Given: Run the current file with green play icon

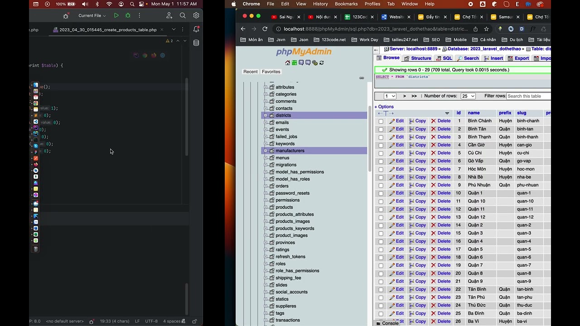Looking at the screenshot, I should coord(116,15).
